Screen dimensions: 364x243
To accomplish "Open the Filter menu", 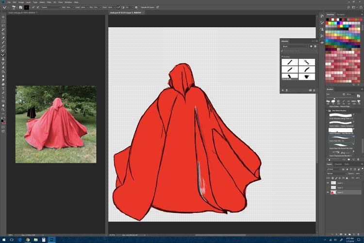I will point(50,2).
